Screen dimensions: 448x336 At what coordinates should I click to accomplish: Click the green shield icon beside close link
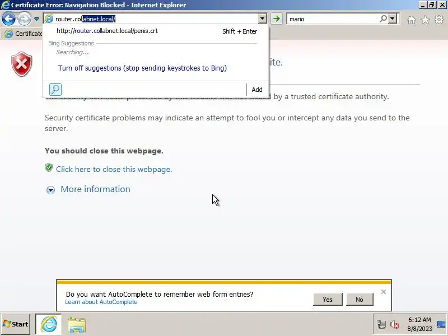click(x=49, y=167)
